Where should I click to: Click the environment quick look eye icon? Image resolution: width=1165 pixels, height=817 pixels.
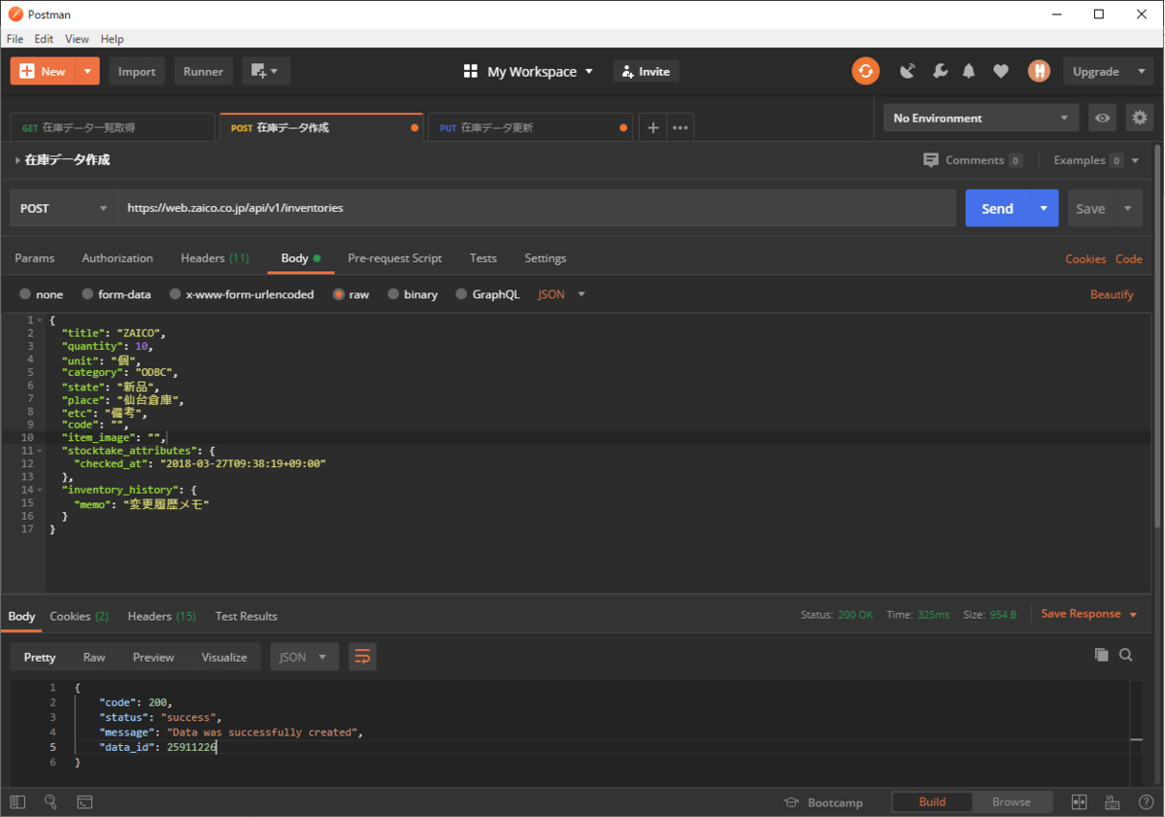1102,118
